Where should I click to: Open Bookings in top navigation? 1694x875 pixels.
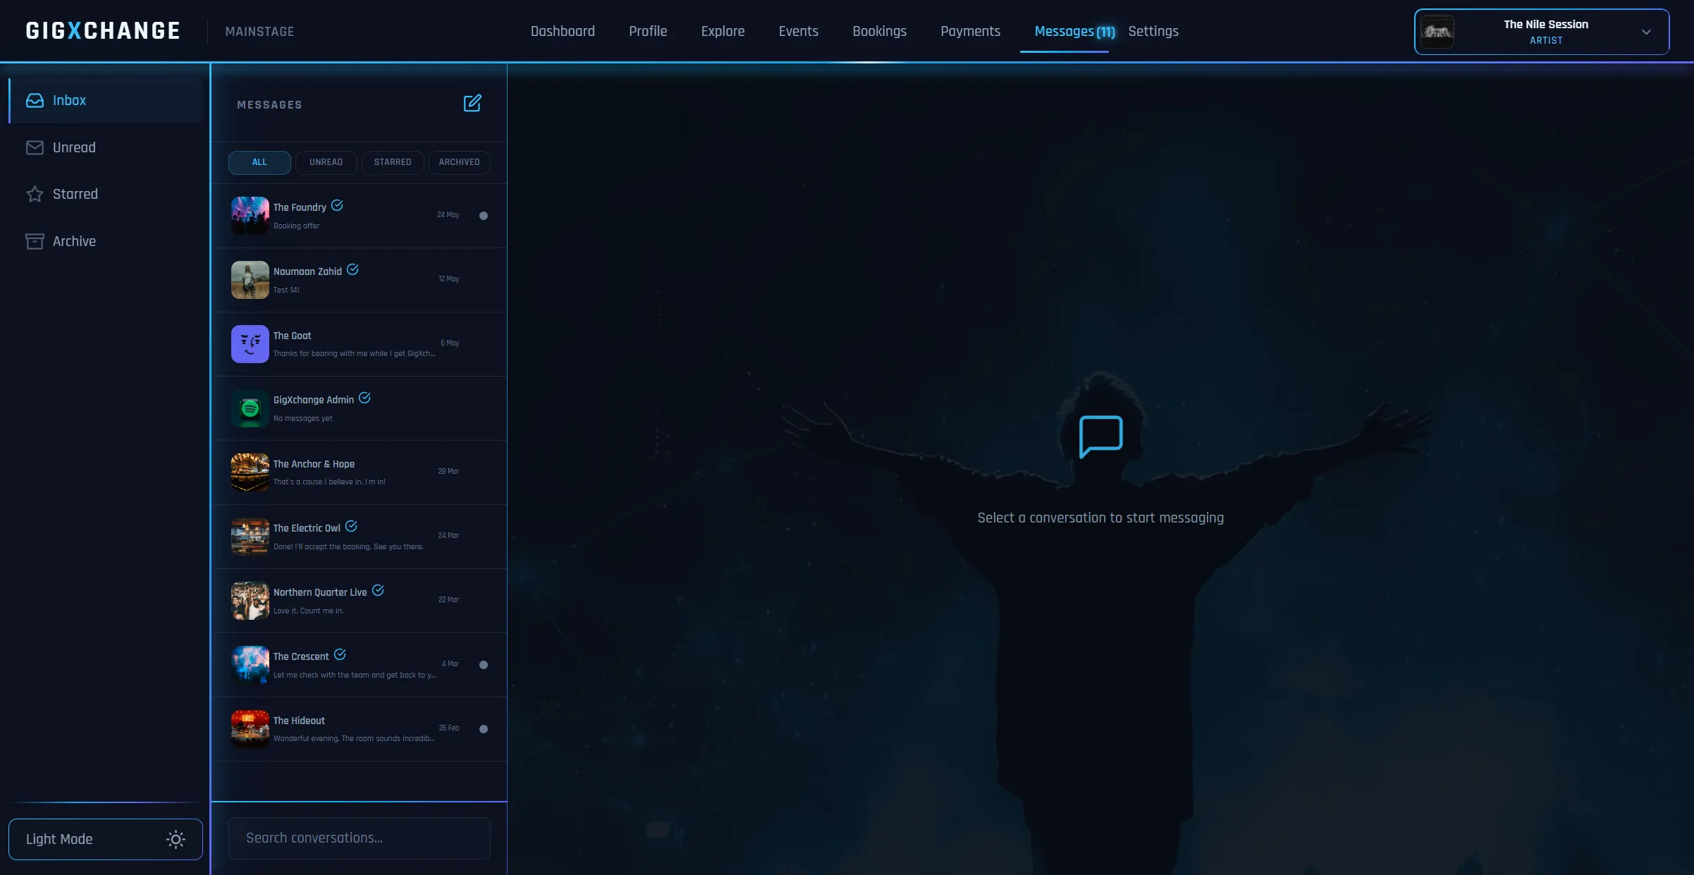coord(879,31)
